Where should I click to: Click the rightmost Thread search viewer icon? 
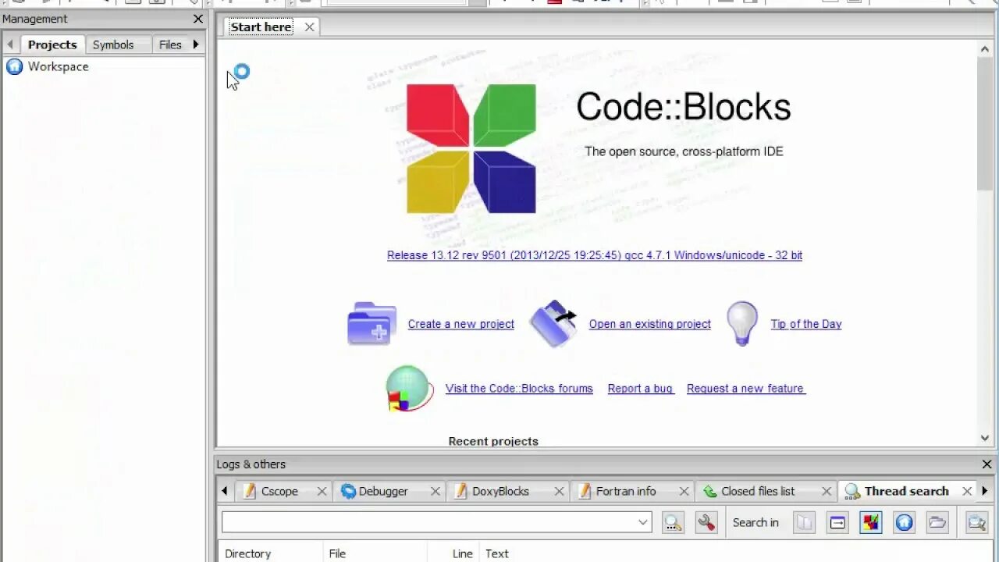(x=976, y=522)
